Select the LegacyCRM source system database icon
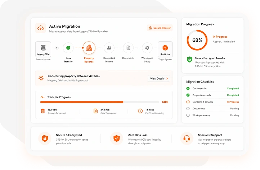This screenshot has width=260, height=170. 43,48
